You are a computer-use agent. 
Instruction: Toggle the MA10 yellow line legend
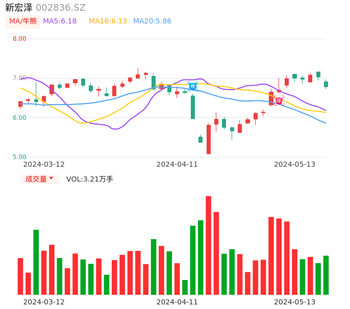pyautogui.click(x=108, y=21)
